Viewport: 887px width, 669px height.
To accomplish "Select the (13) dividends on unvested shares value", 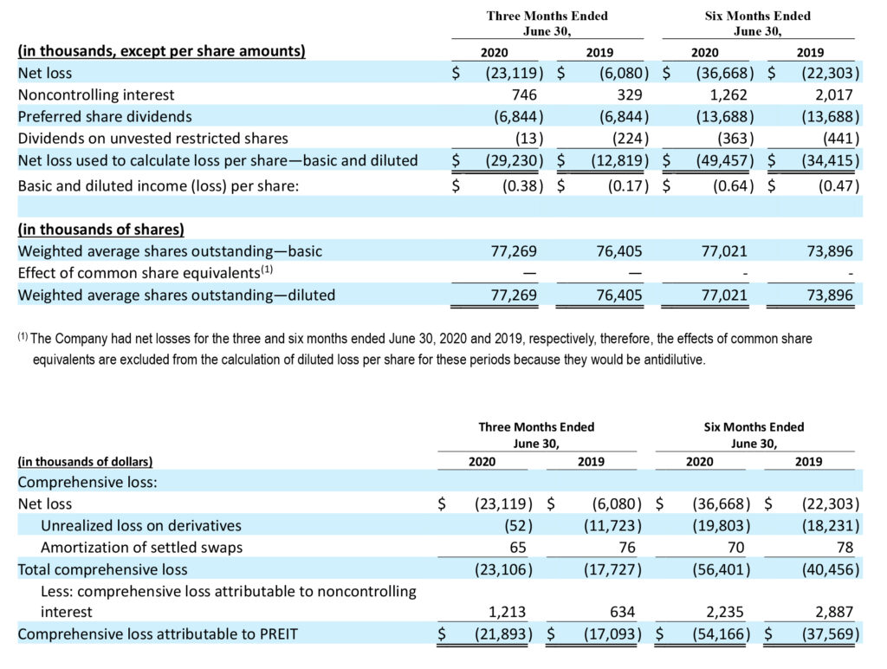I will [529, 139].
